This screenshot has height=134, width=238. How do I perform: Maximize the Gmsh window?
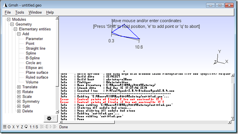pos(220,5)
